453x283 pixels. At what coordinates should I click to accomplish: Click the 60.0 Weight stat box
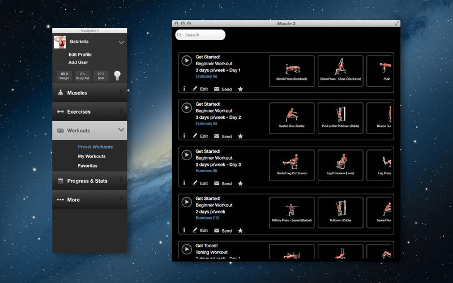[x=64, y=76]
